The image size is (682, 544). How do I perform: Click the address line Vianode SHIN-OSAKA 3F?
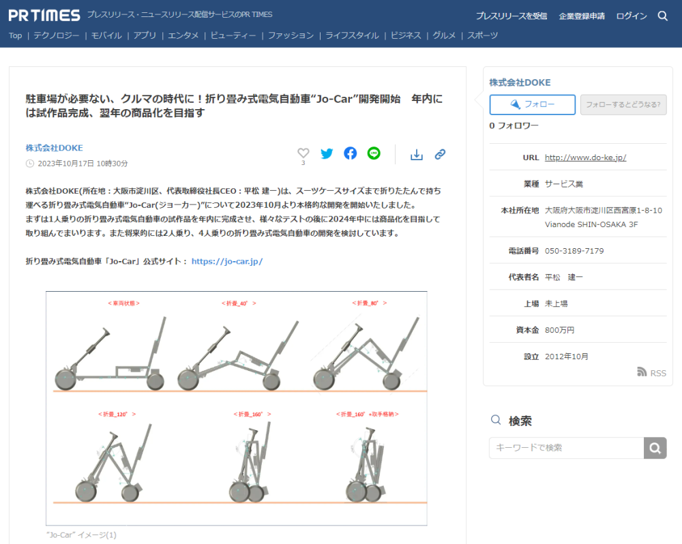pos(591,224)
